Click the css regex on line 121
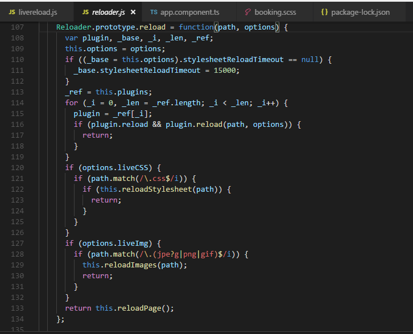 pos(159,178)
